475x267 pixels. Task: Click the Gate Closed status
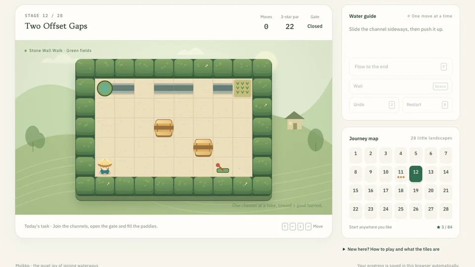point(315,26)
